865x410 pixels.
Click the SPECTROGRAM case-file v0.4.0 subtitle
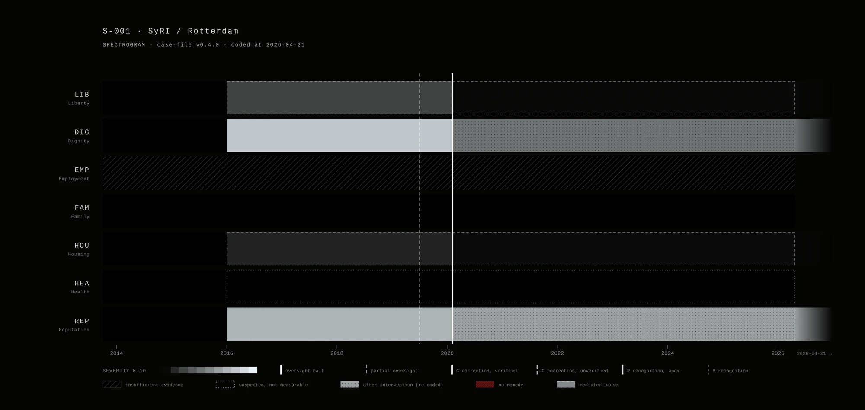click(x=204, y=45)
